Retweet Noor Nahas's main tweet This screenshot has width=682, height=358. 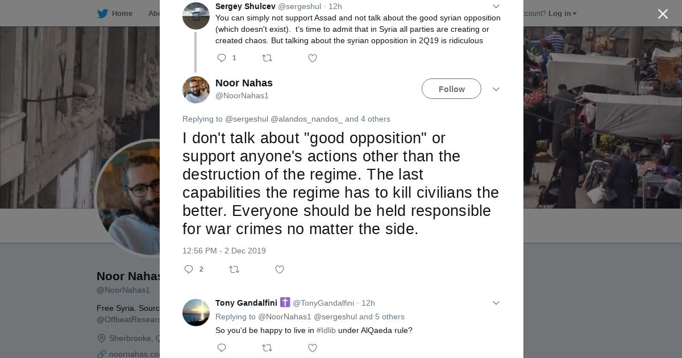coord(234,269)
